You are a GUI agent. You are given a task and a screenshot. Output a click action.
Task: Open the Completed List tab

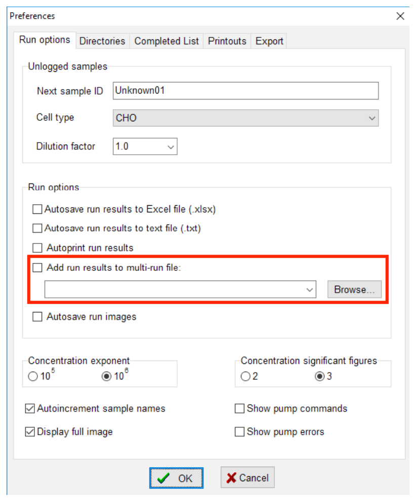[167, 41]
